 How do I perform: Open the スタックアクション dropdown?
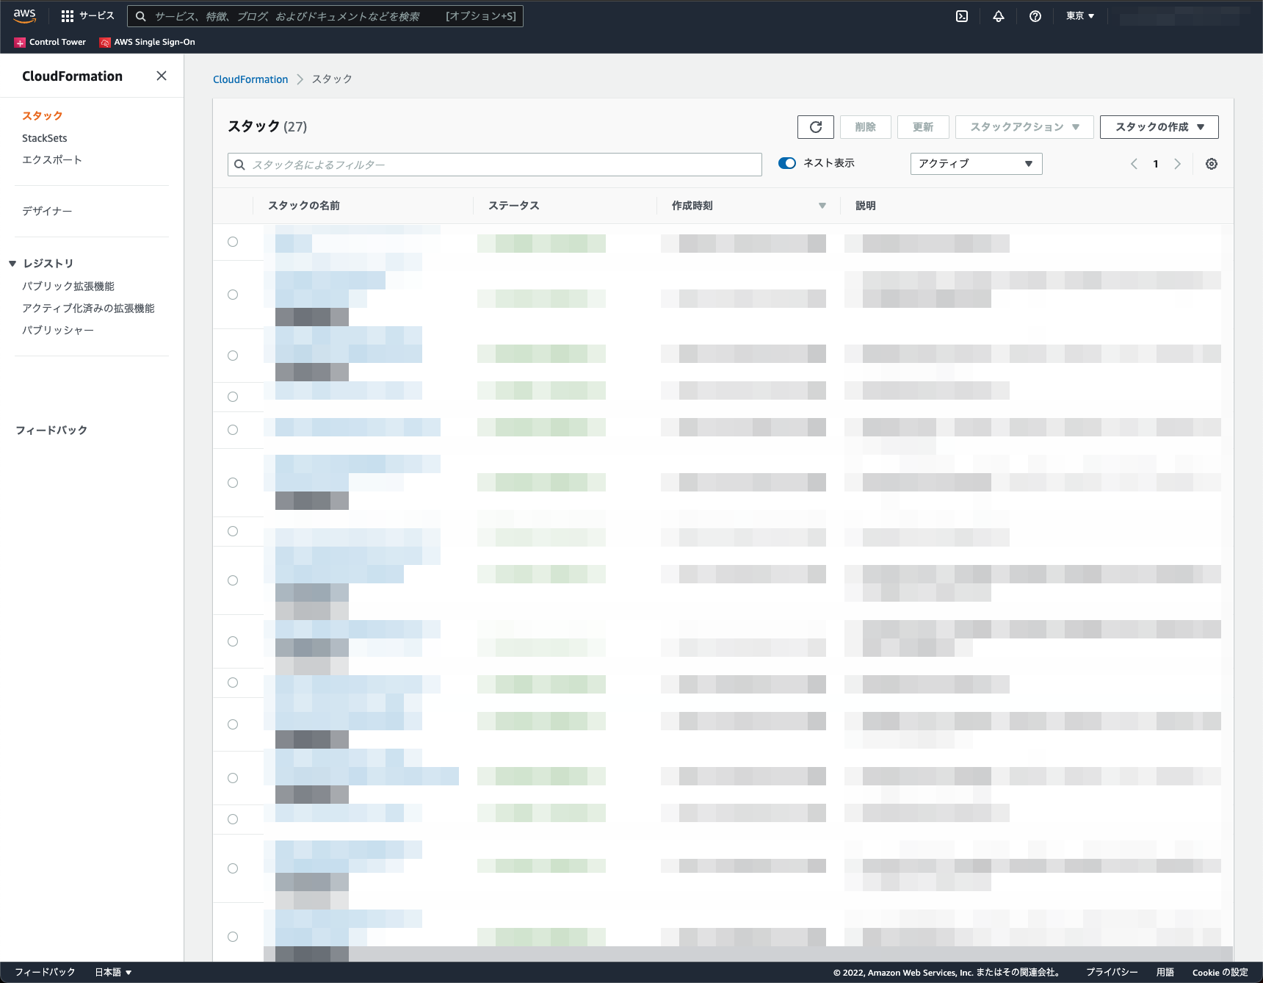1024,127
